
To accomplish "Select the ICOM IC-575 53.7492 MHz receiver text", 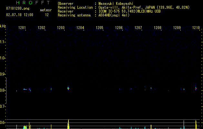I will coord(129,11).
